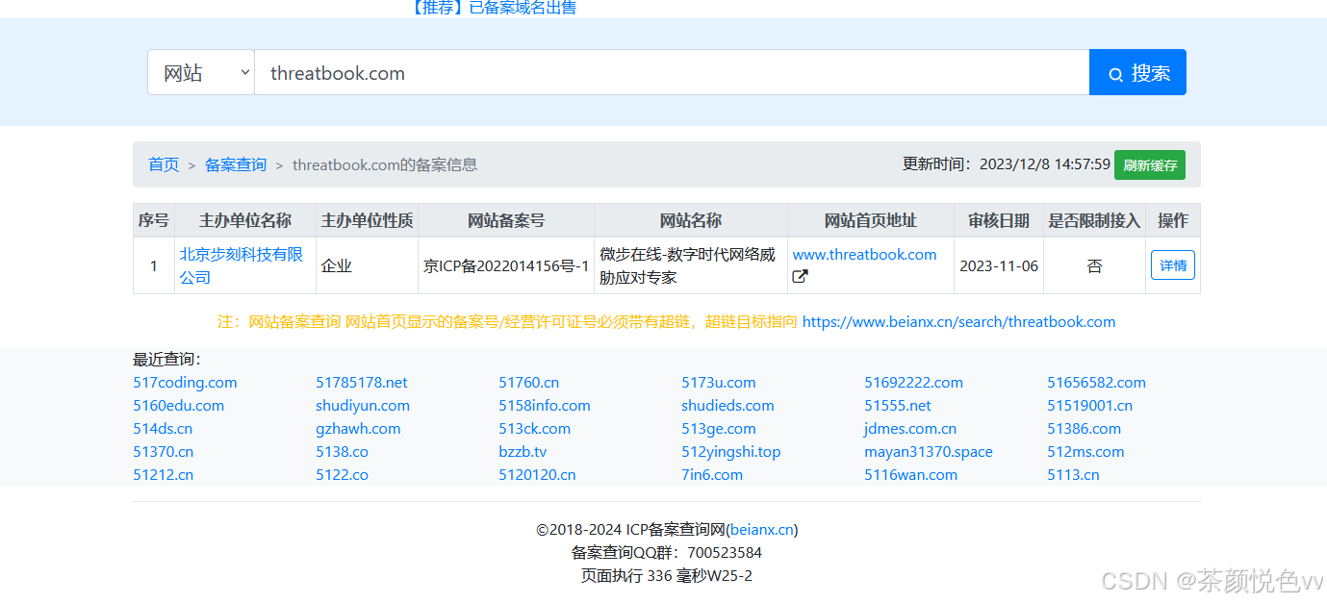Click the external link icon under www.threatbook.com
Image resolution: width=1327 pixels, height=603 pixels.
(x=800, y=277)
